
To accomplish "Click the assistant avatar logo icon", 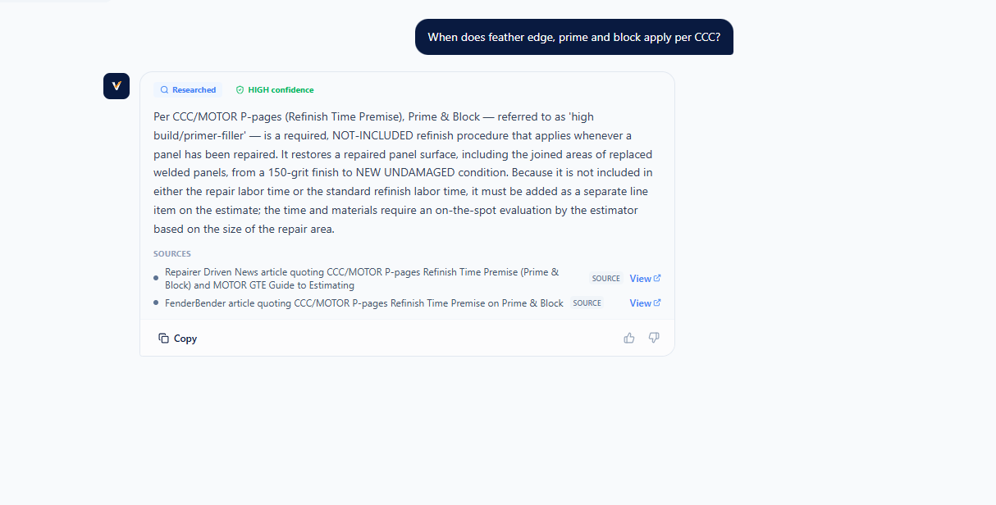I will (x=117, y=86).
